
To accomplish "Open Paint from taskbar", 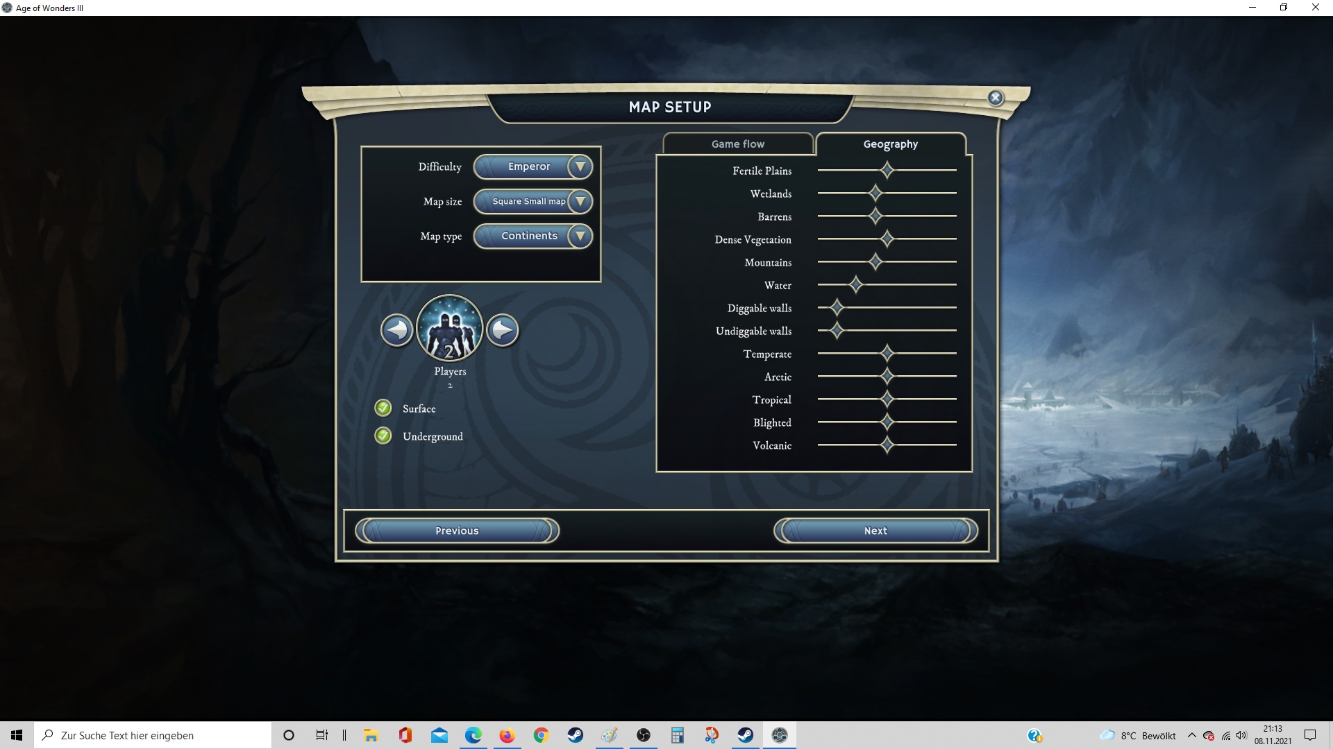I will pyautogui.click(x=610, y=735).
